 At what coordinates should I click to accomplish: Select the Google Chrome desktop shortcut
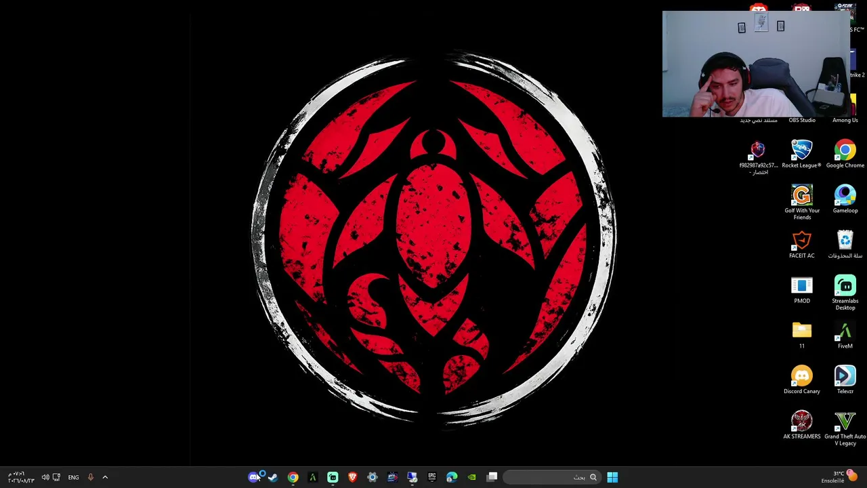845,155
